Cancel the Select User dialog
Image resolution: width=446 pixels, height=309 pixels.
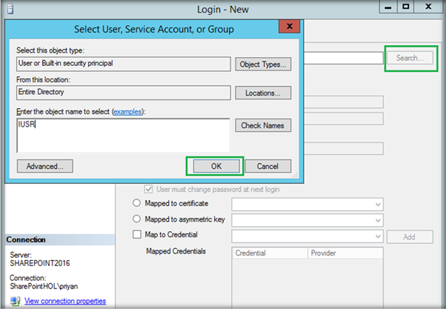(x=267, y=166)
